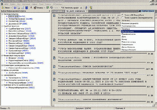This screenshot has width=157, height=110.
Task: Select ДокументыСССР (8060) database
Action: point(18,24)
